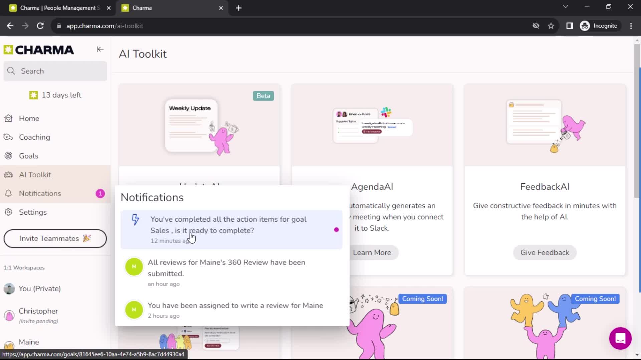Screen dimensions: 641x360
Task: Click the Give Feedback button
Action: [545, 252]
